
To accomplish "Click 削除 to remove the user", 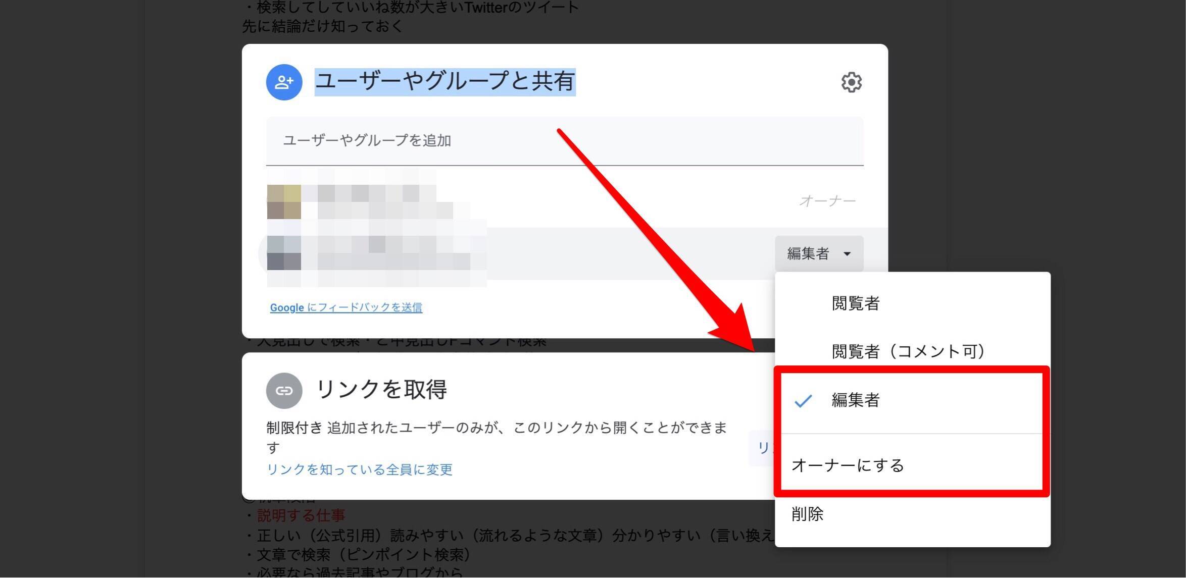I will [x=807, y=514].
